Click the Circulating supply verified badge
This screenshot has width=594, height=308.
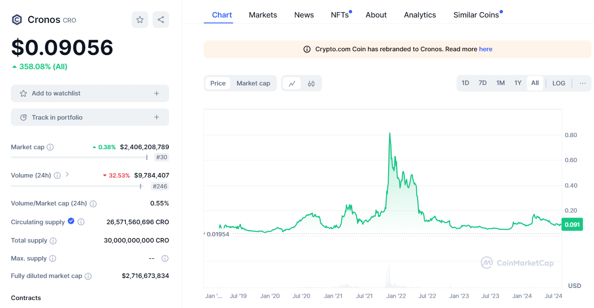[x=71, y=221]
